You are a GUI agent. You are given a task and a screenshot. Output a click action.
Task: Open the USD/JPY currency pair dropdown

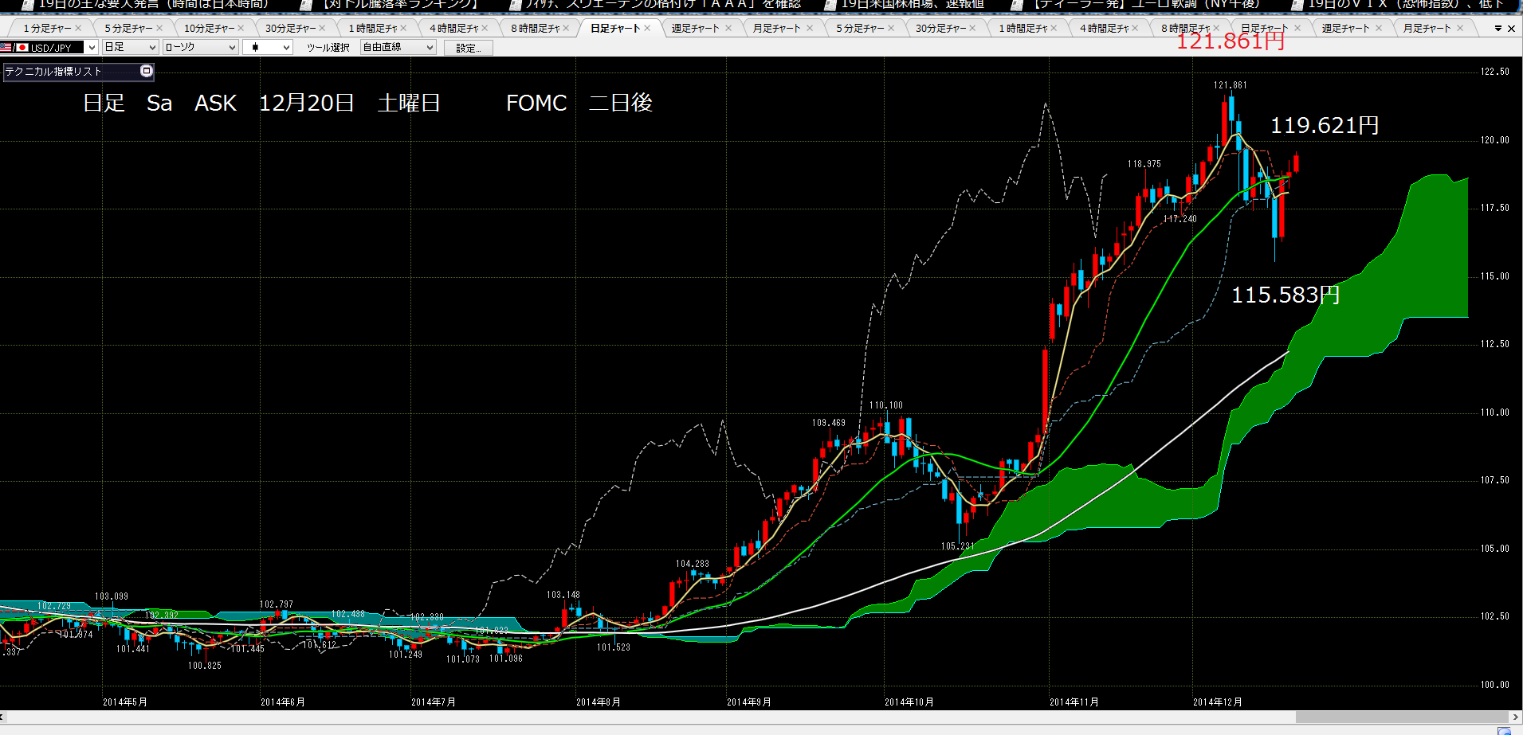point(49,48)
